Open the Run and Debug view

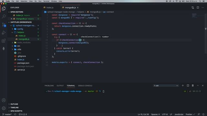click(4, 33)
